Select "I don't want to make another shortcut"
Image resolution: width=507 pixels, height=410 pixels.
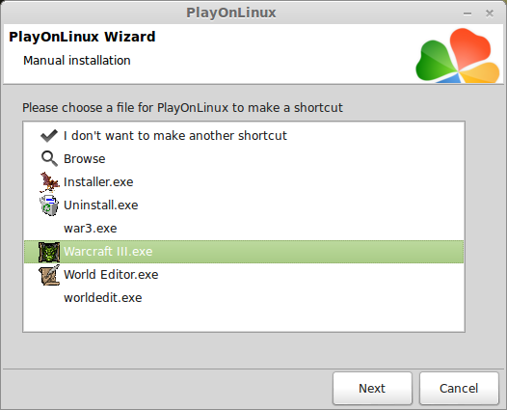click(x=175, y=136)
